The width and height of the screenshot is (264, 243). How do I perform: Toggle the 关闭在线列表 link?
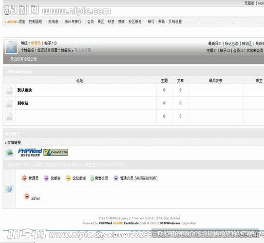tap(146, 178)
